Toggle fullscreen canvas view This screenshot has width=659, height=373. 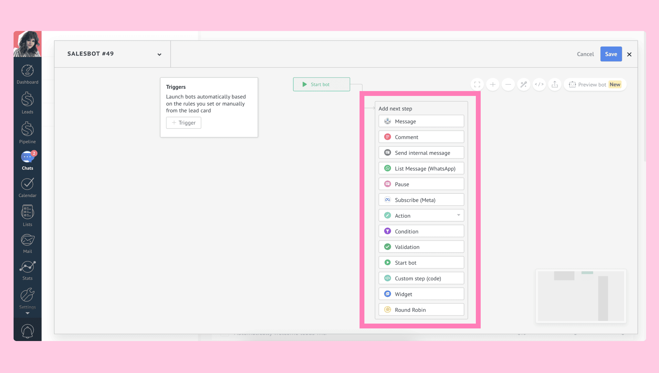pos(477,85)
